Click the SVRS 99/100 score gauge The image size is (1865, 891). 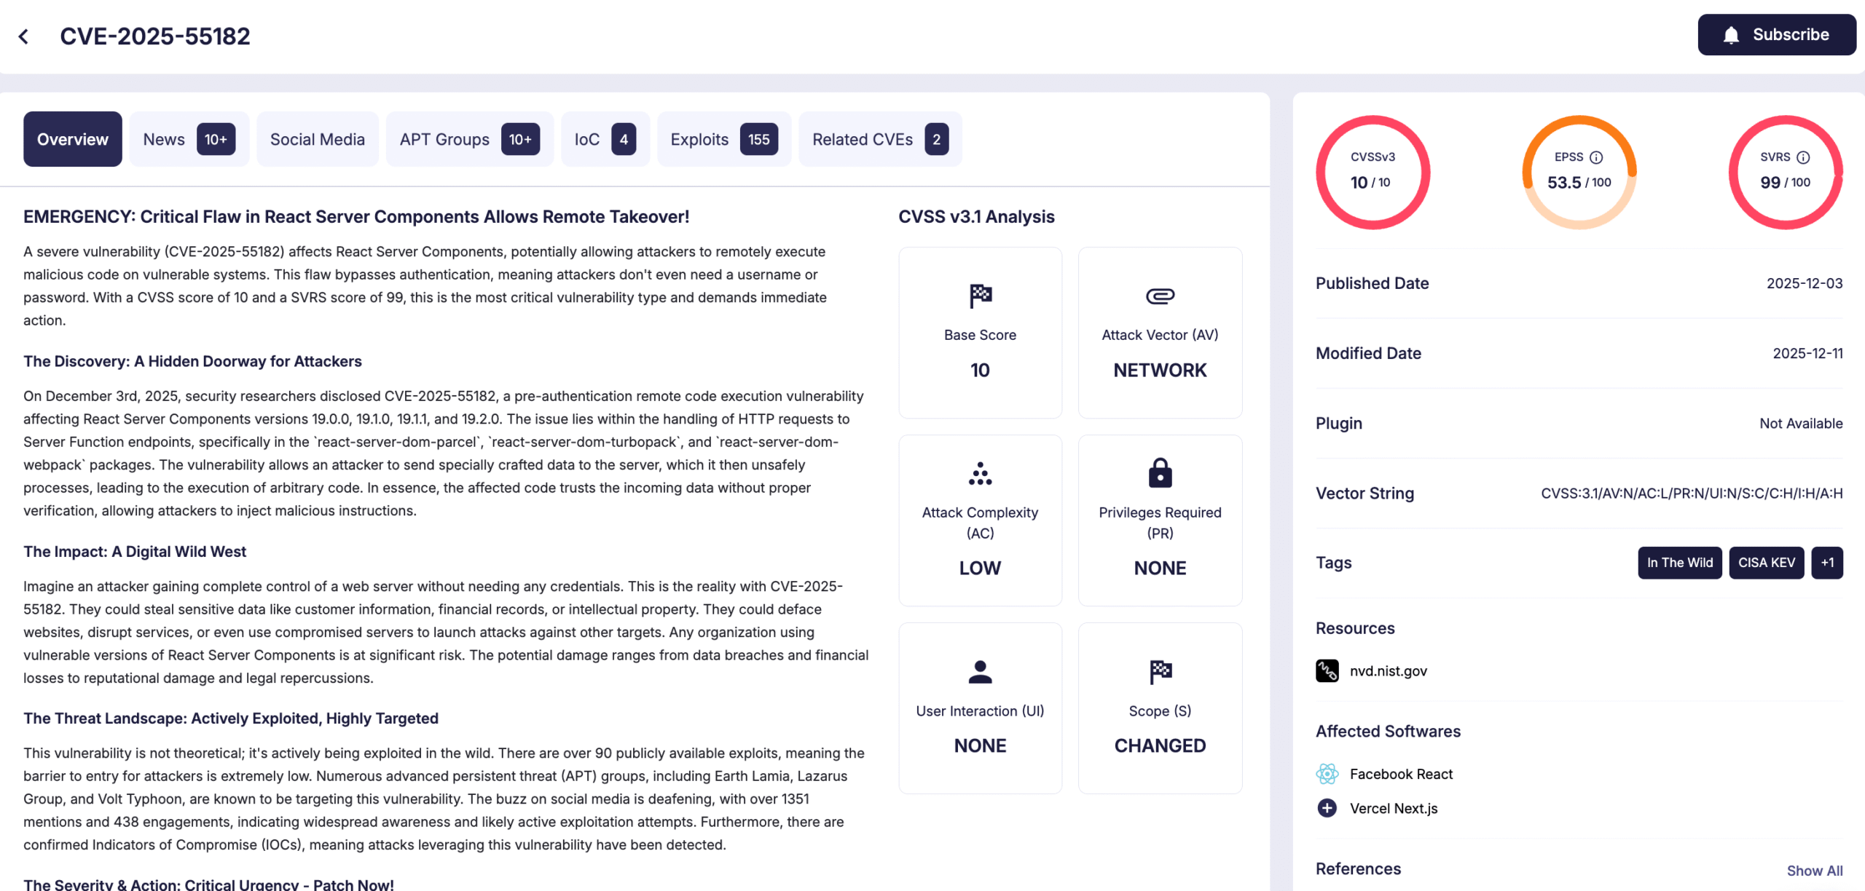tap(1786, 173)
